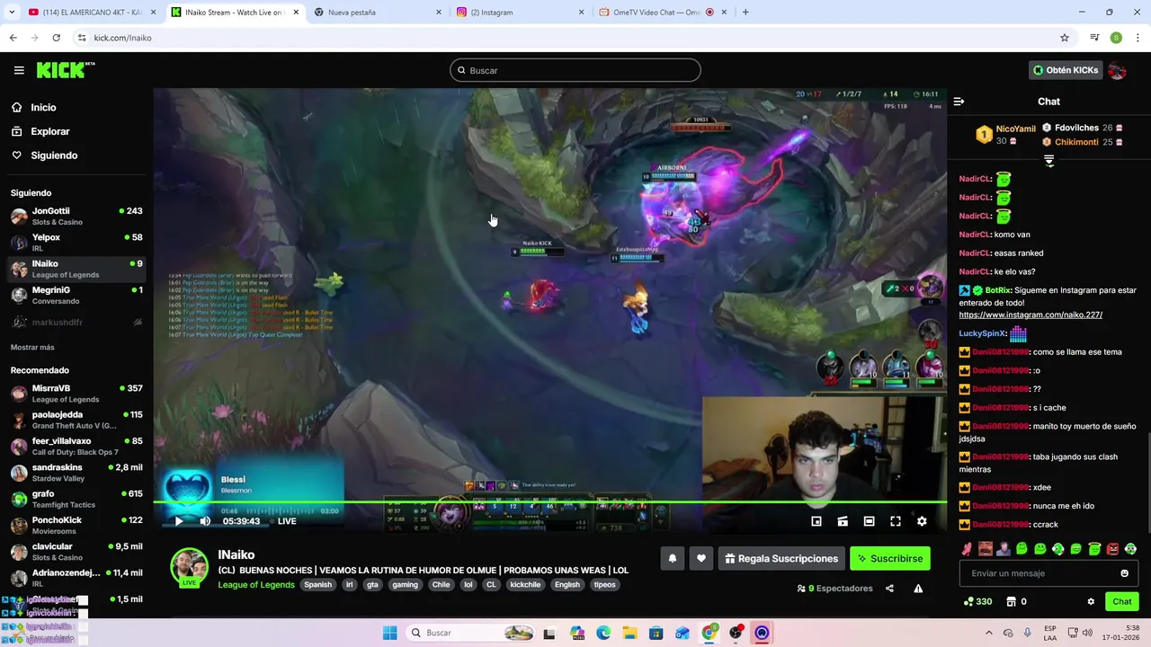Send message with Chat button
The width and height of the screenshot is (1151, 647).
click(1122, 602)
